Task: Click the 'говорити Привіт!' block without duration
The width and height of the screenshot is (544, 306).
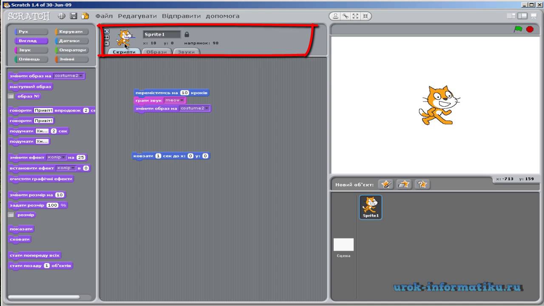Action: click(31, 121)
